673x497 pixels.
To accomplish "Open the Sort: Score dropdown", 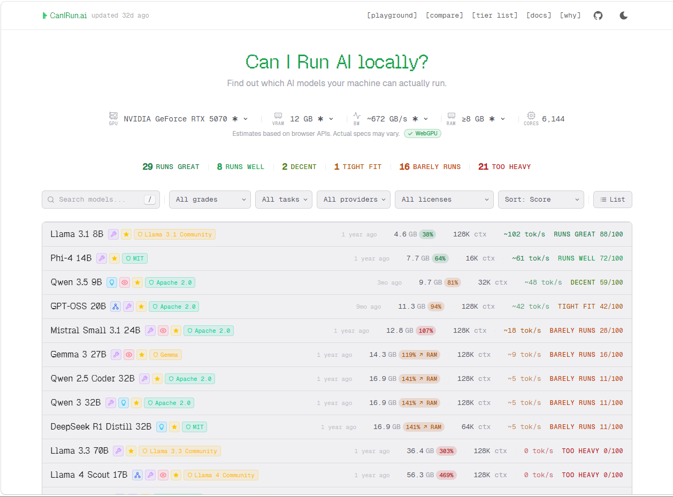I will 541,200.
